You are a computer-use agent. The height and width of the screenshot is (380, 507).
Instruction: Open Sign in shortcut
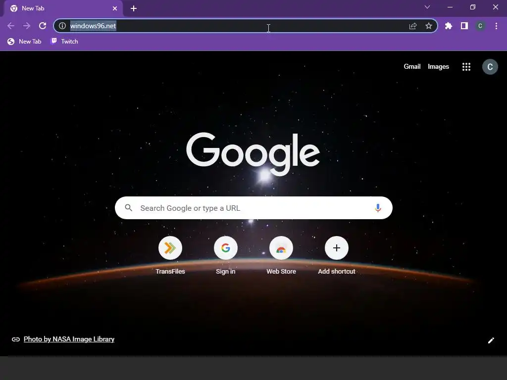click(x=226, y=255)
